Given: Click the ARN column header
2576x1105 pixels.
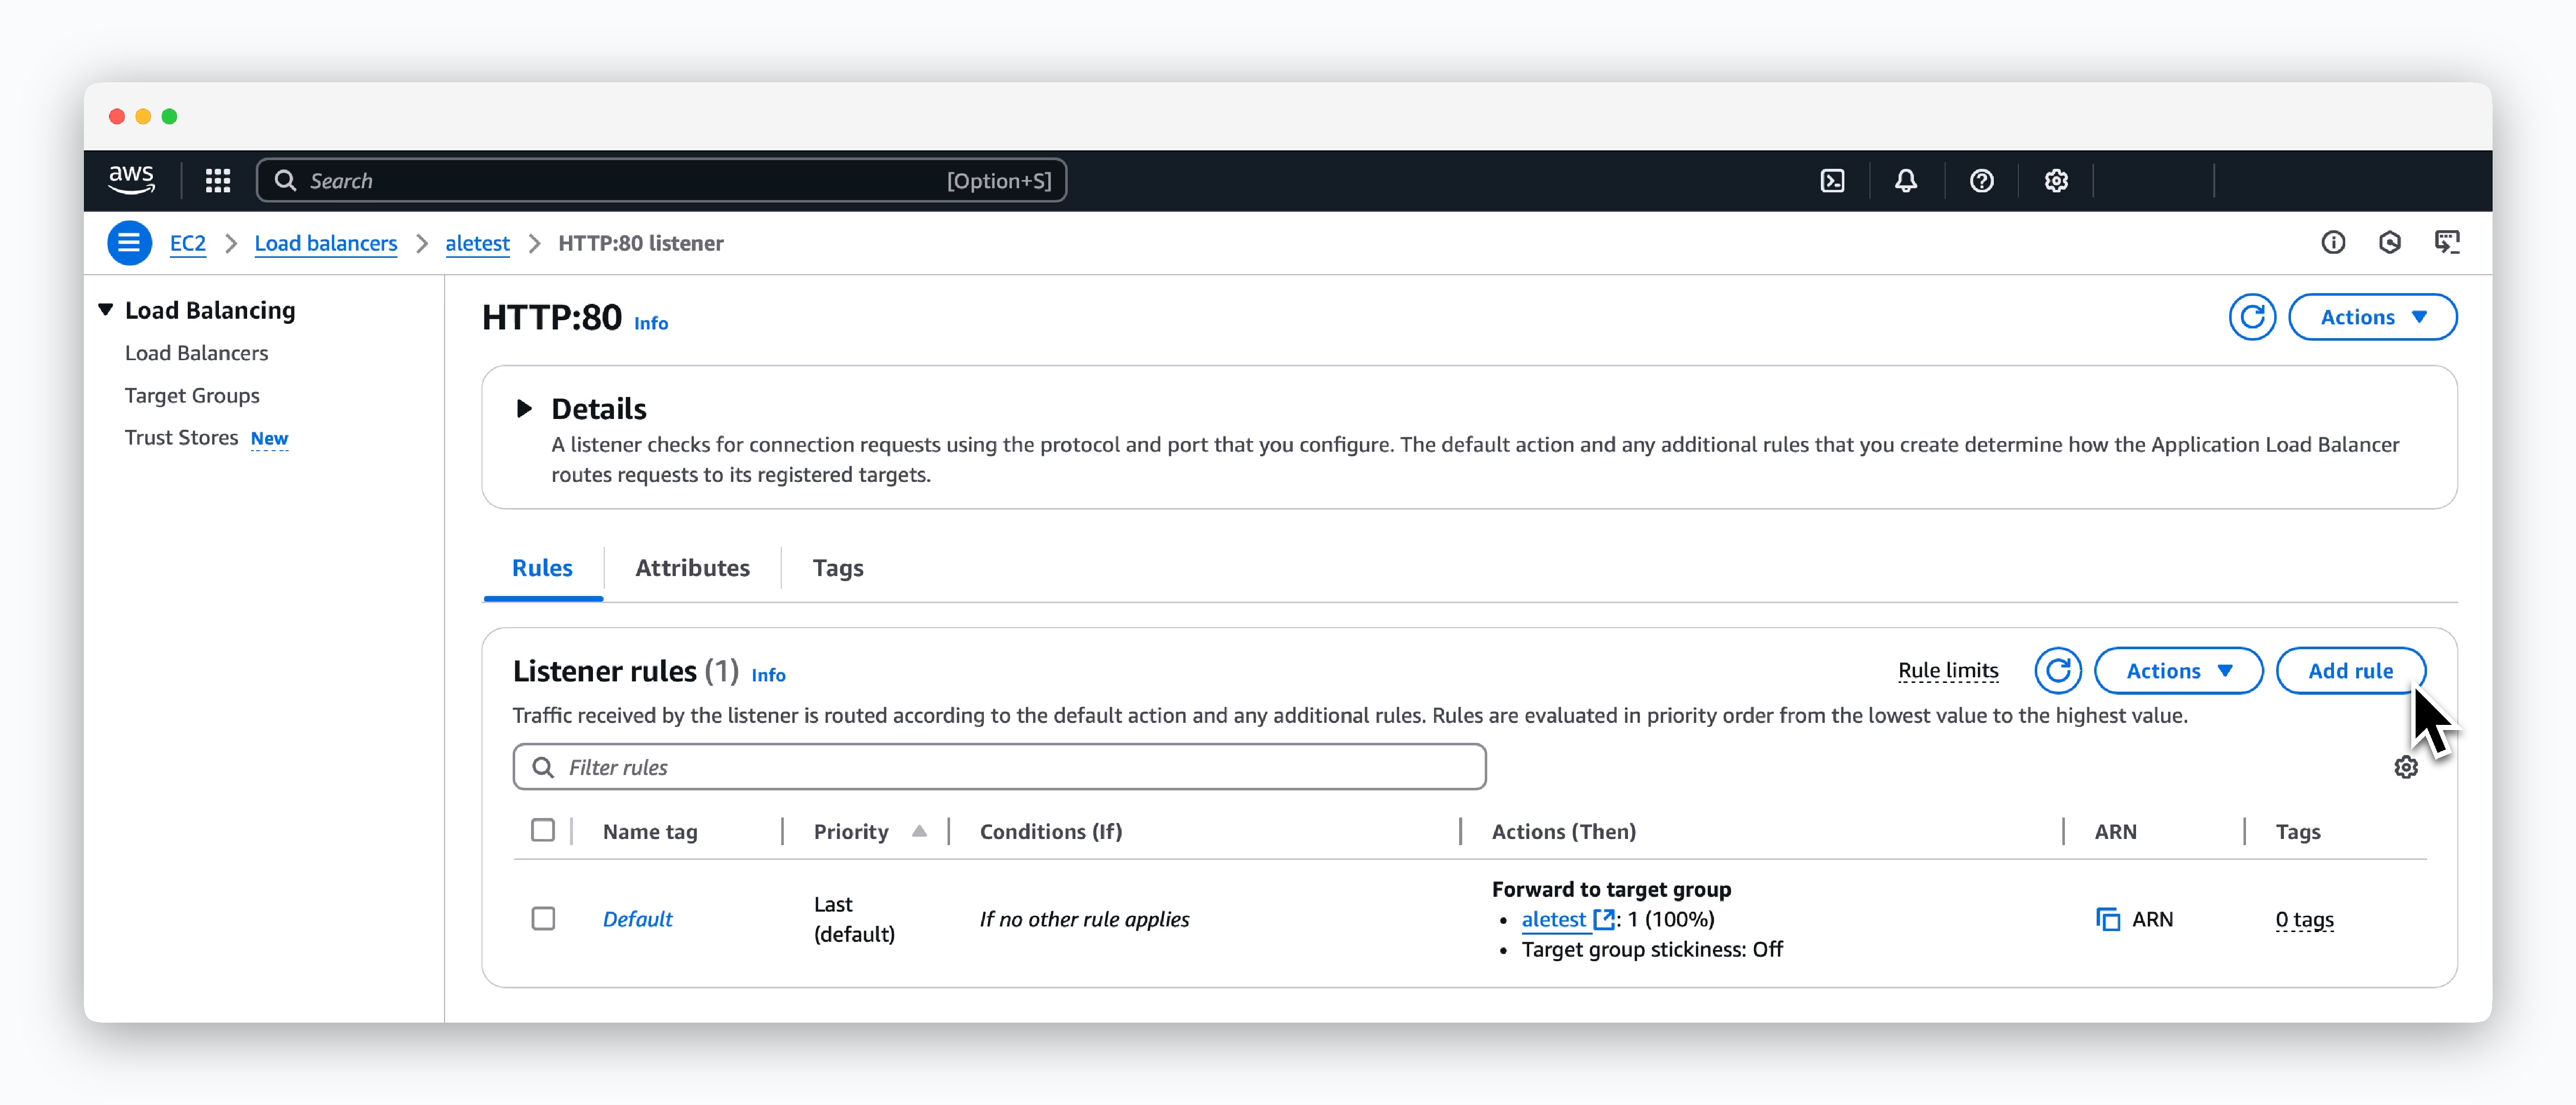Looking at the screenshot, I should pyautogui.click(x=2115, y=831).
